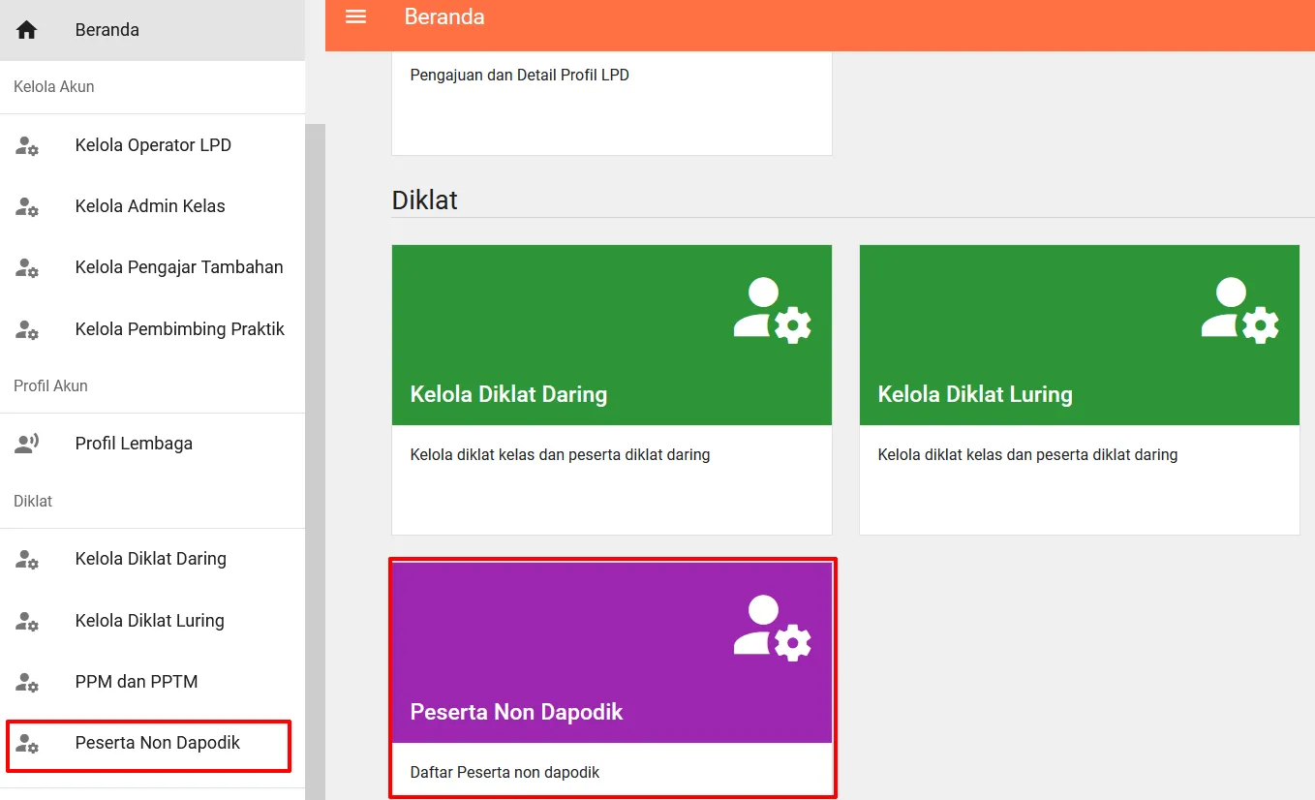Viewport: 1315px width, 800px height.
Task: Open the hamburger menu in the orange header
Action: pos(355,16)
